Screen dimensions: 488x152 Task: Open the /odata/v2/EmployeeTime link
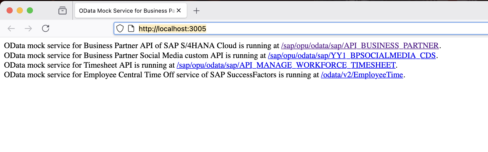[362, 75]
